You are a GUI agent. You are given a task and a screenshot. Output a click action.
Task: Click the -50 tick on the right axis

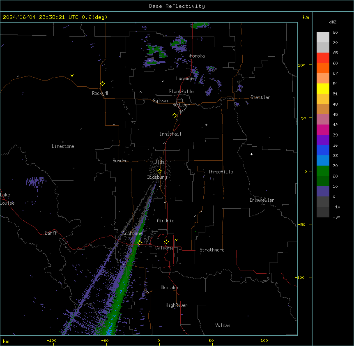coord(301,224)
